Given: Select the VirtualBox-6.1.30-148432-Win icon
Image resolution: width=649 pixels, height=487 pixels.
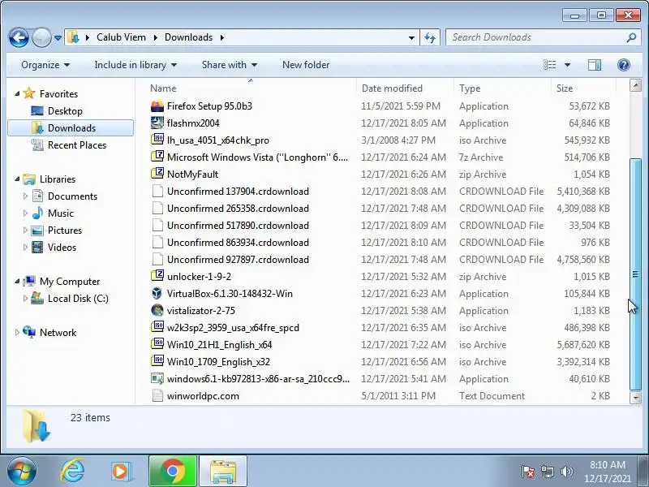Looking at the screenshot, I should (x=157, y=294).
